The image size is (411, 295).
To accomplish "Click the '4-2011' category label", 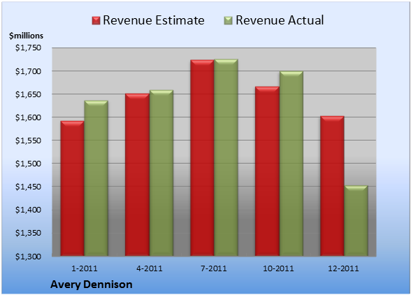I will pyautogui.click(x=150, y=268).
